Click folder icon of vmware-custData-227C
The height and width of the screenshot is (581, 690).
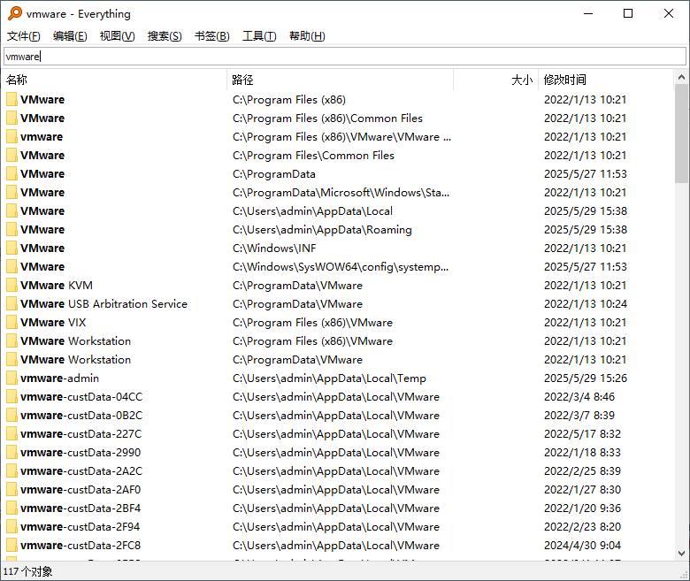[x=11, y=433]
